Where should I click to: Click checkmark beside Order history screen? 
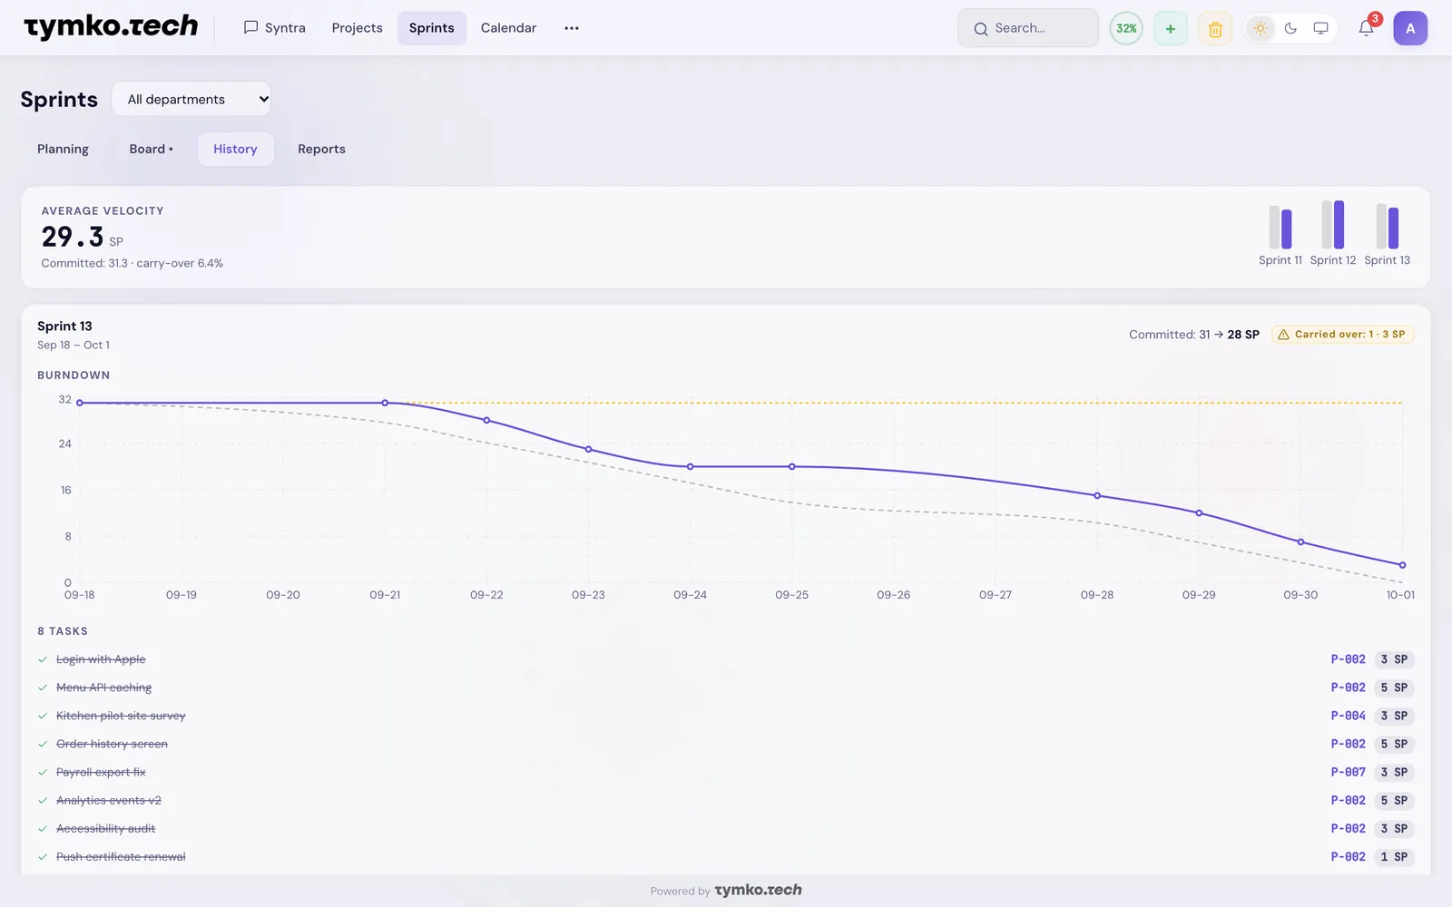click(x=43, y=744)
